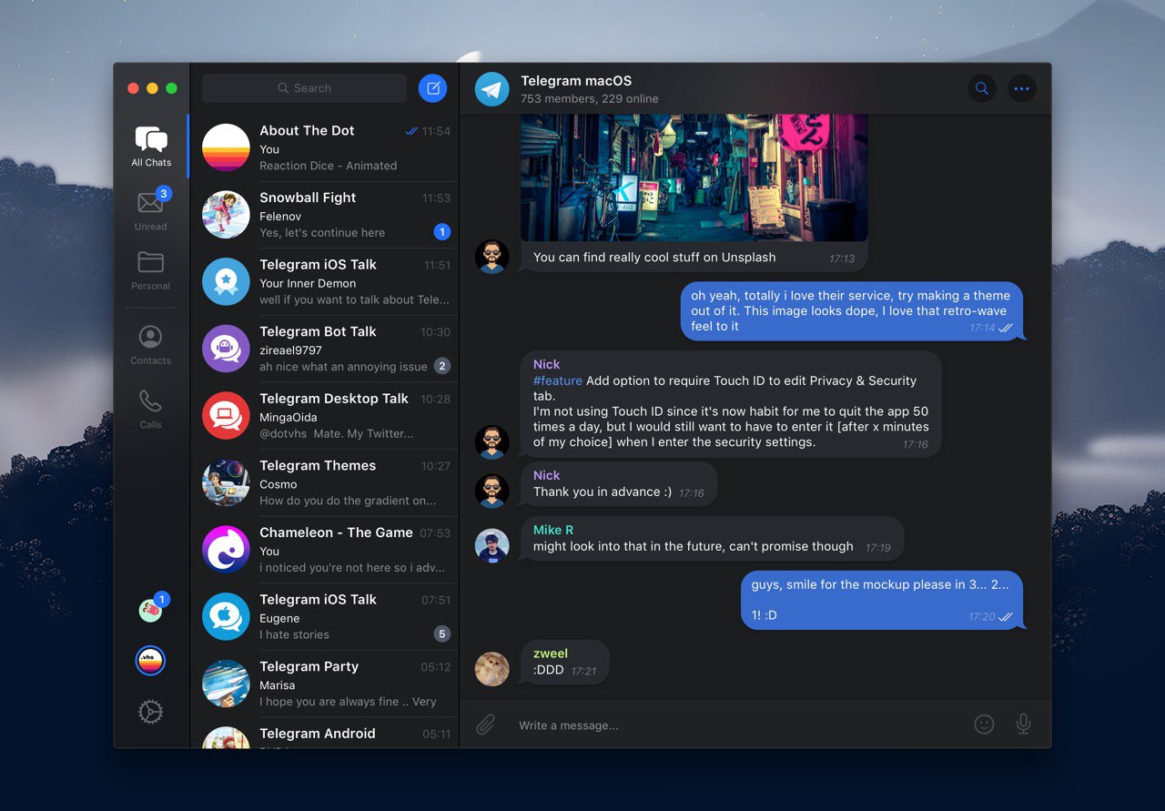Viewport: 1165px width, 811px height.
Task: Click the blue apple avatar of Eugene's chat
Action: pyautogui.click(x=226, y=616)
